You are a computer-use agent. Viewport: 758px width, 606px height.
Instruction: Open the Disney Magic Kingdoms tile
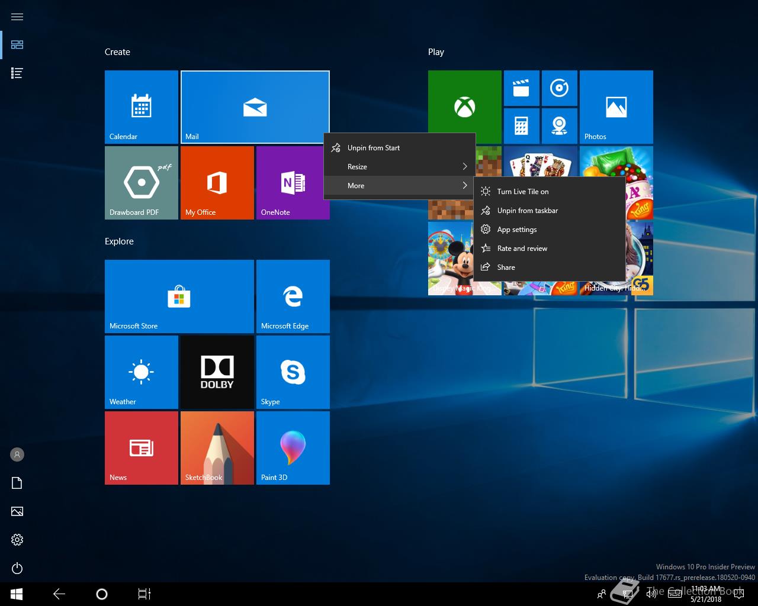tap(451, 259)
